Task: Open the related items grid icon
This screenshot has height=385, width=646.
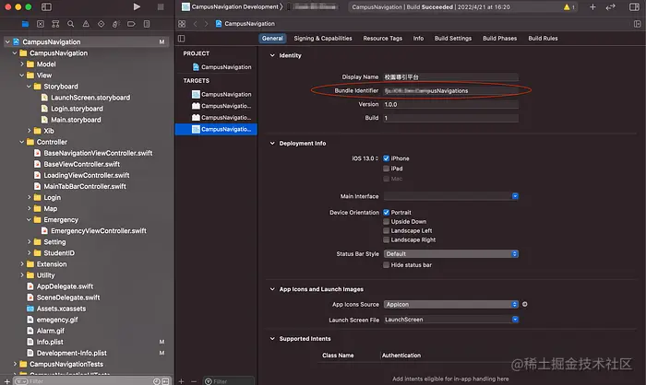Action: click(182, 24)
